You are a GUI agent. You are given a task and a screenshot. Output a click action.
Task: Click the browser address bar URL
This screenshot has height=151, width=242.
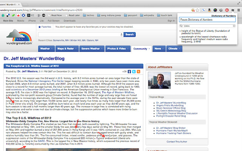tap(41, 10)
